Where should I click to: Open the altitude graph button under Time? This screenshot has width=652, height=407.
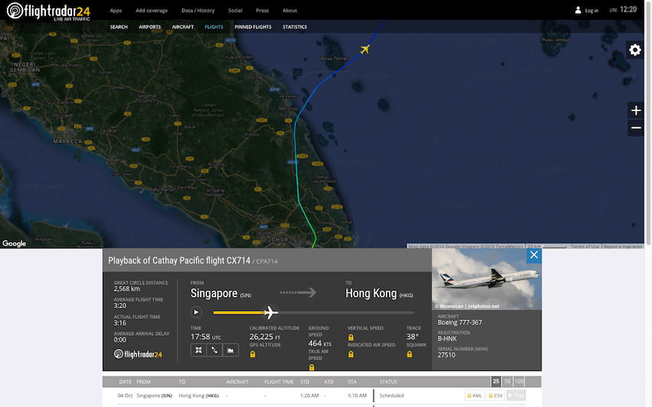click(x=230, y=350)
